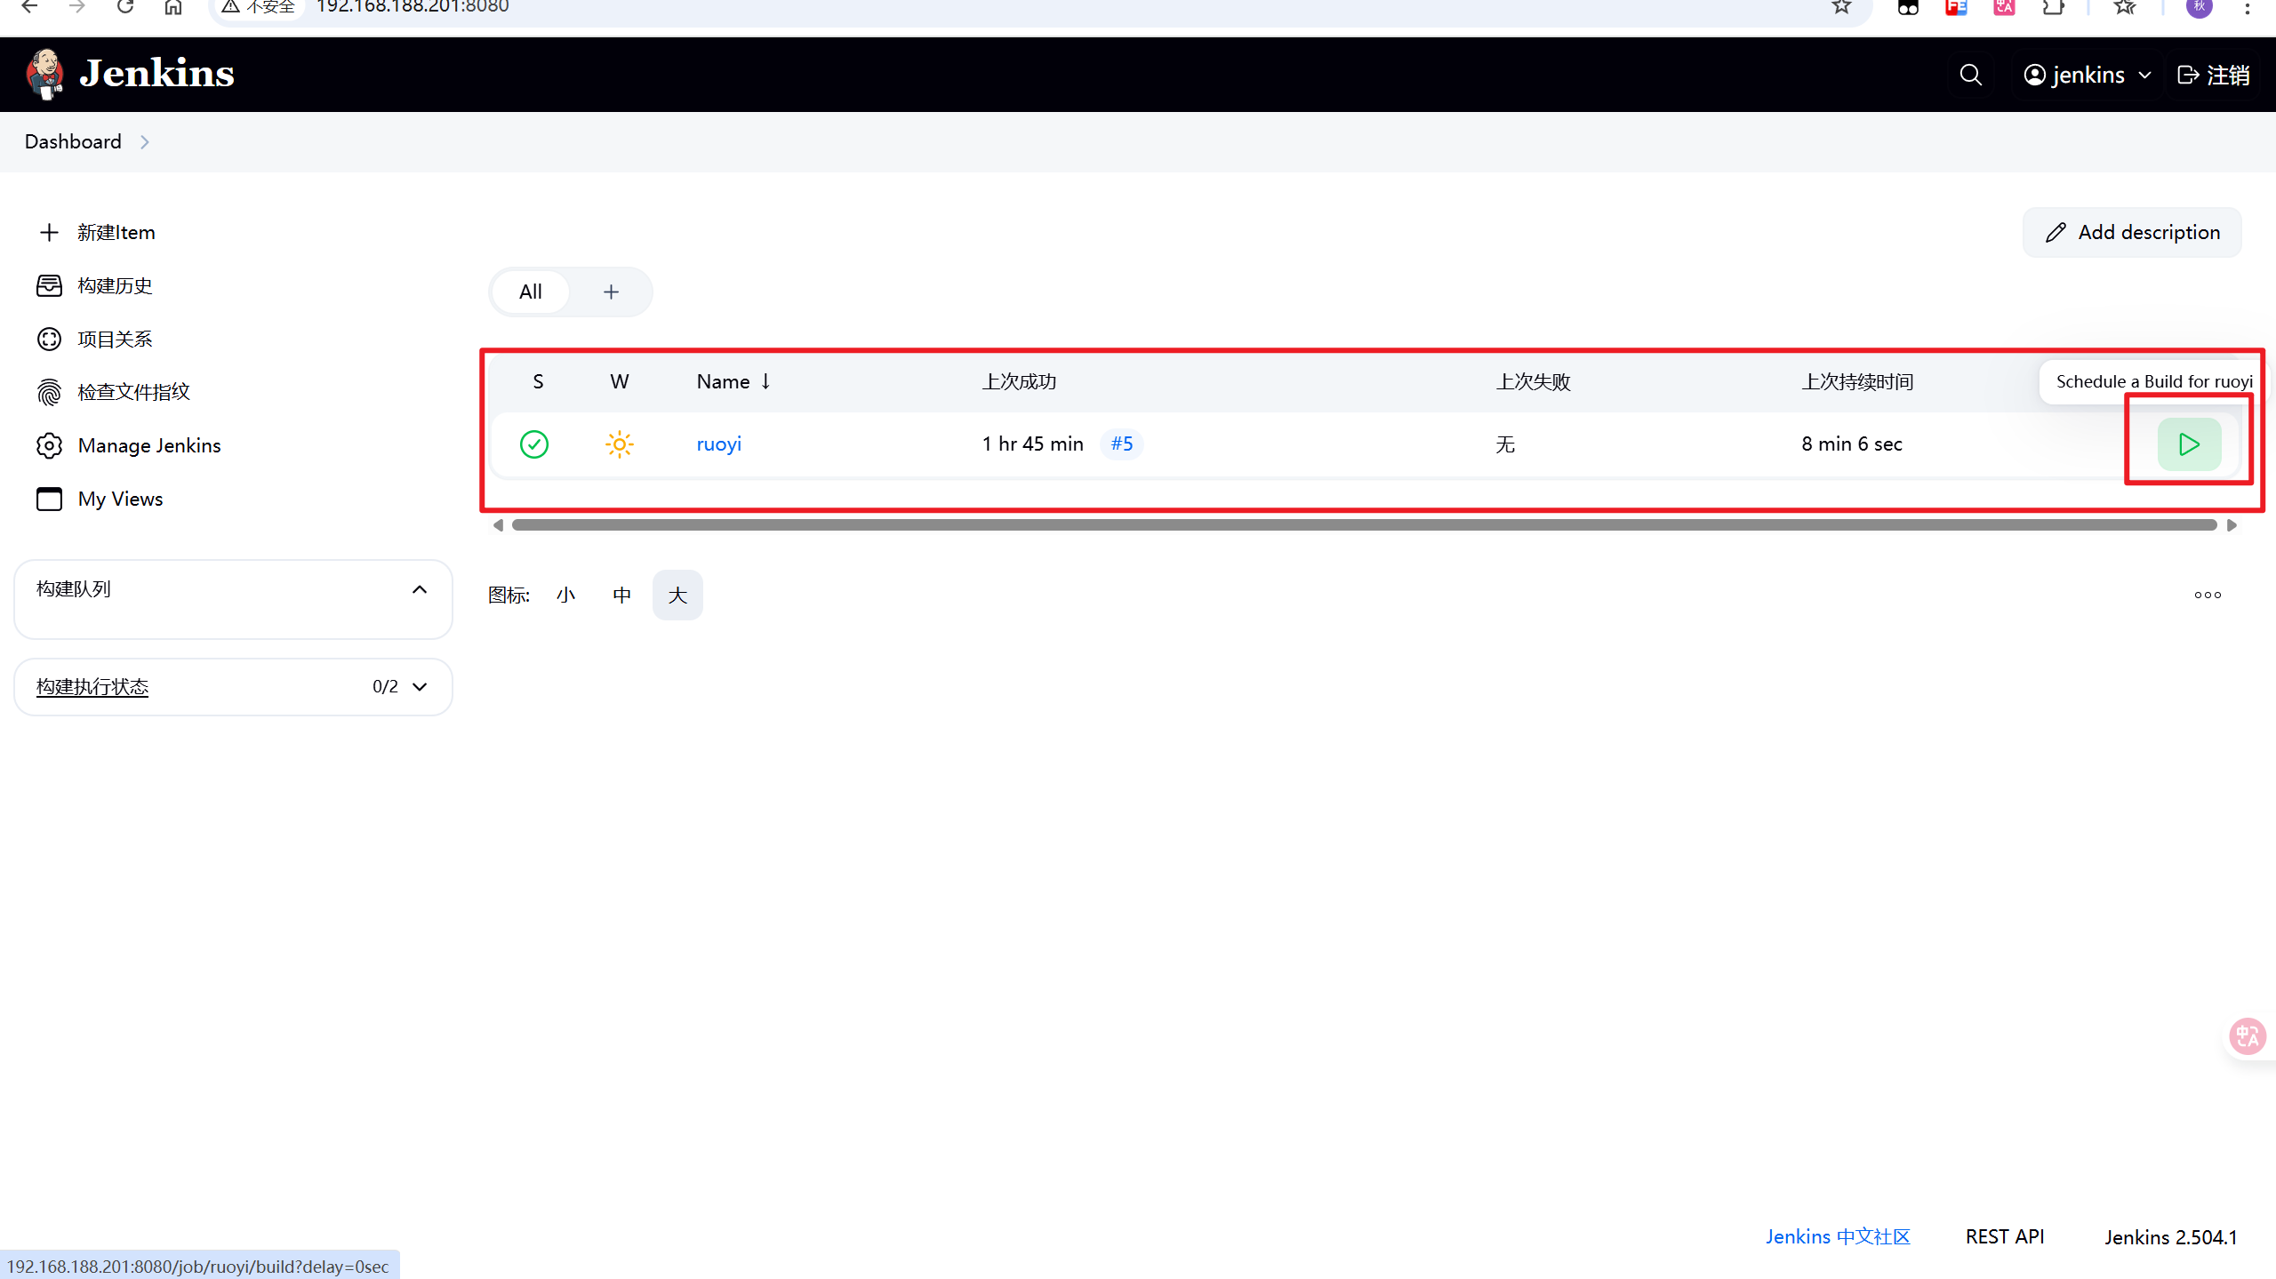Add a new view with plus tab

point(611,292)
